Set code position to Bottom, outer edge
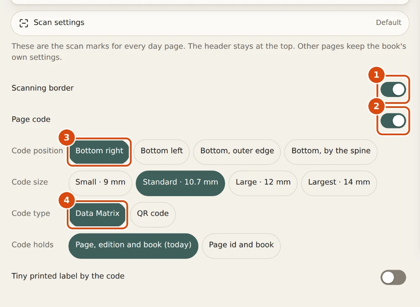420x307 pixels. [237, 152]
